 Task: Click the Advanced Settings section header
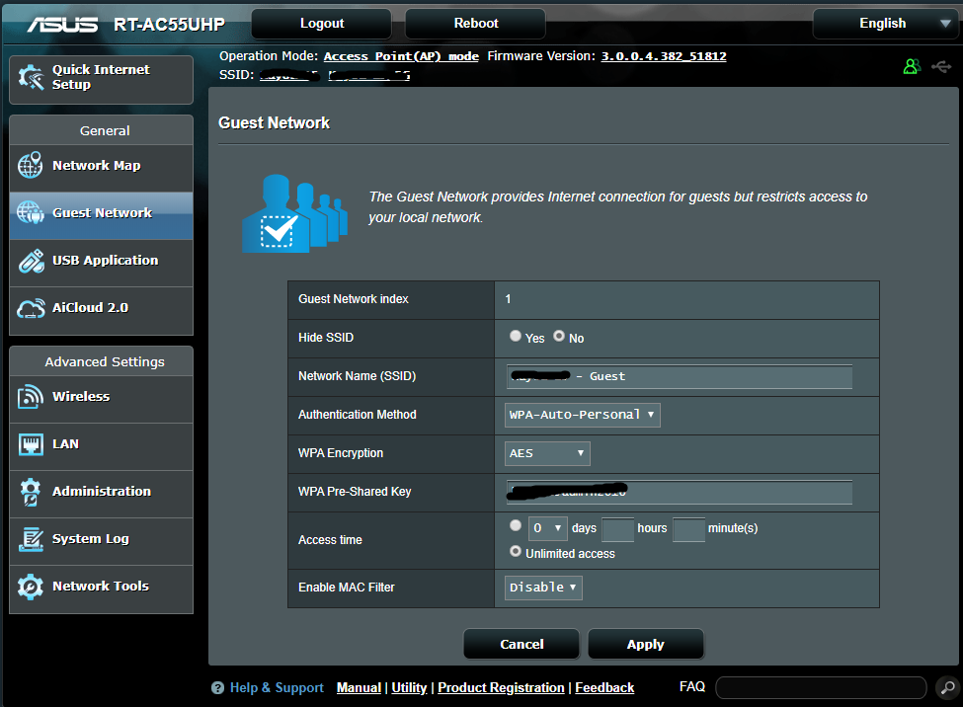tap(102, 361)
